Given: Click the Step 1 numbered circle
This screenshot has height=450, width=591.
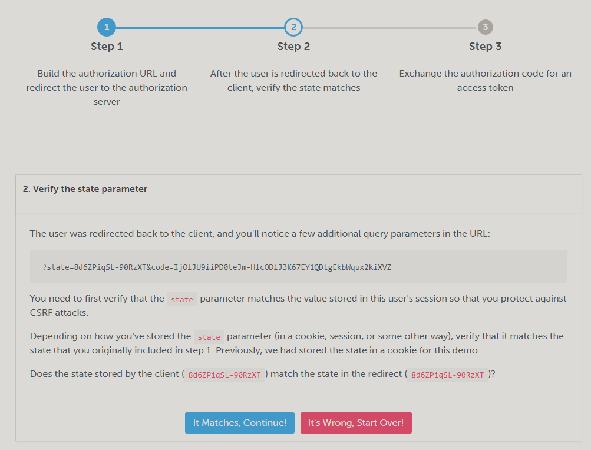Looking at the screenshot, I should (107, 27).
